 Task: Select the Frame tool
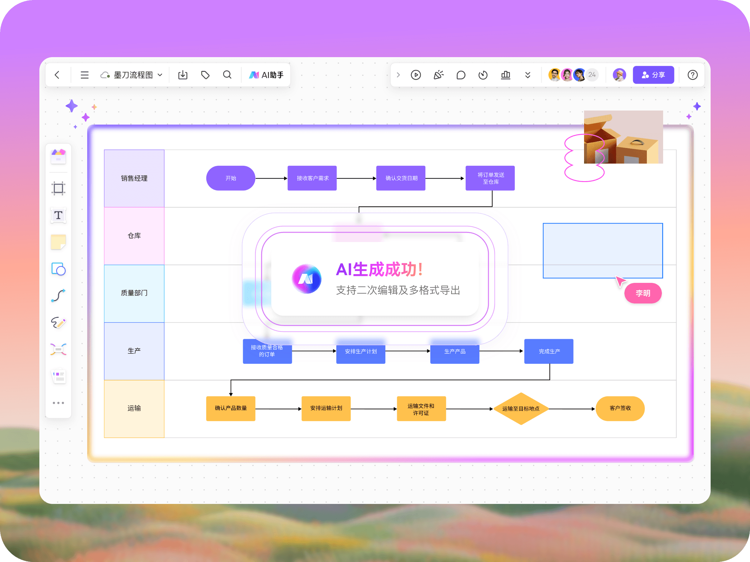tap(58, 188)
